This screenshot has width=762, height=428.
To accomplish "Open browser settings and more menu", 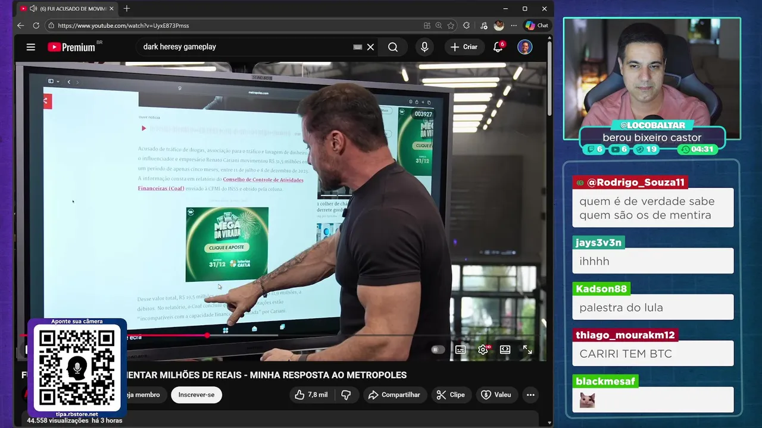I will tap(514, 26).
